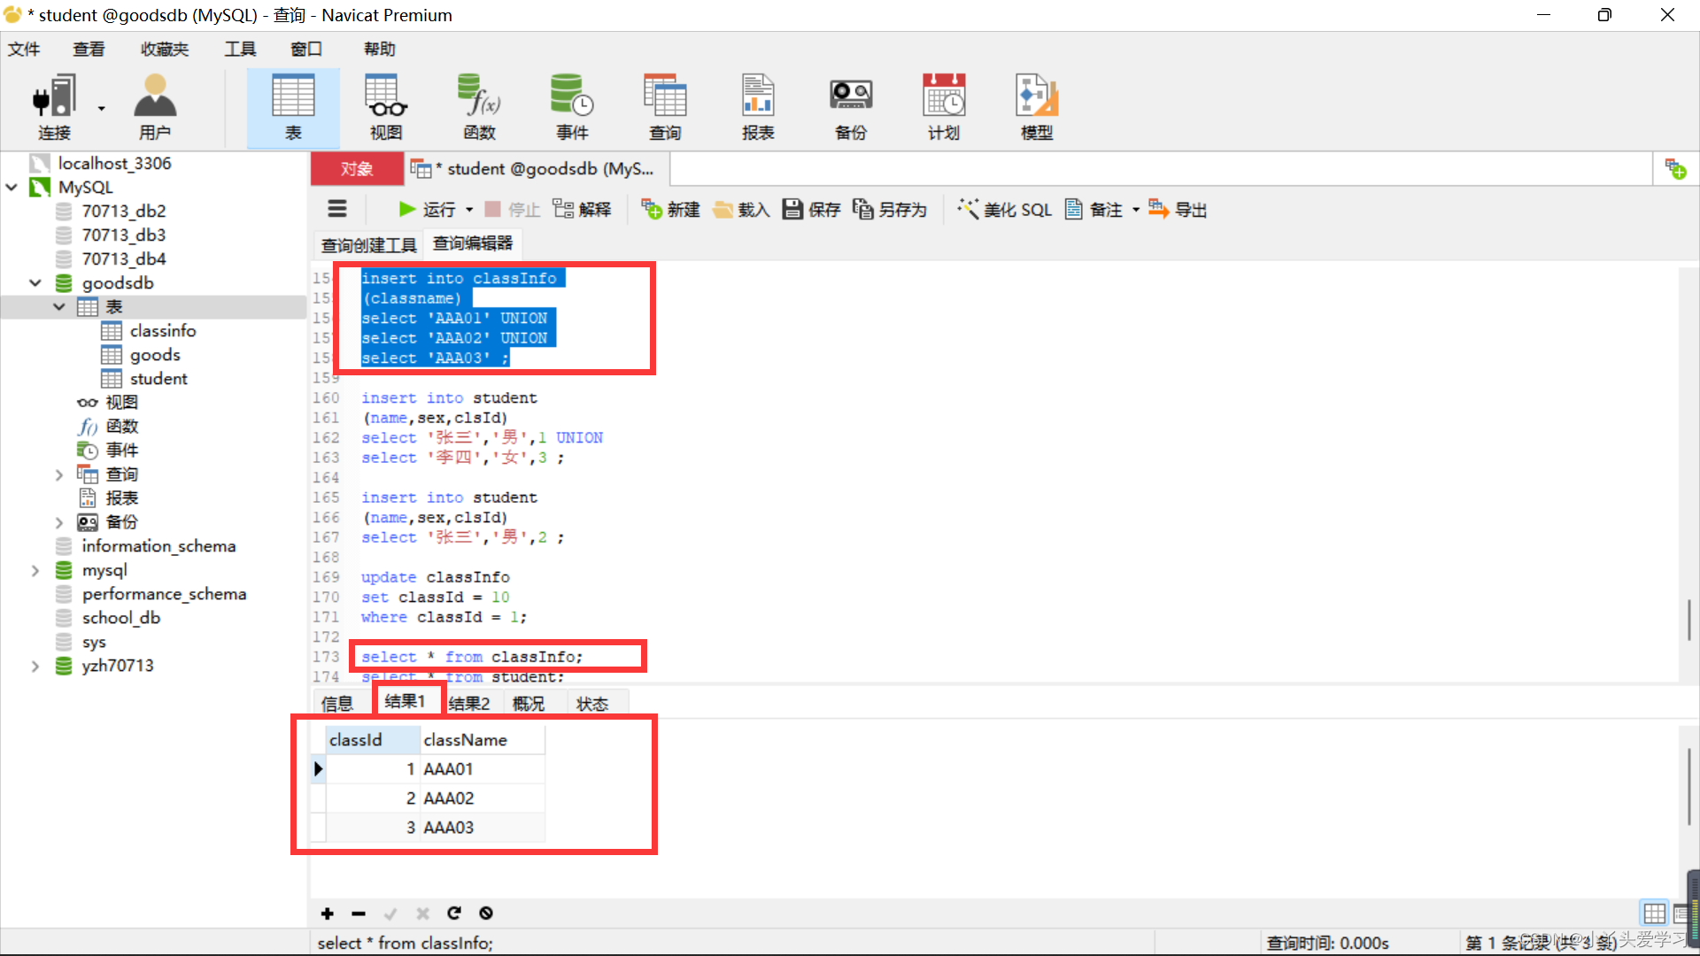1700x956 pixels.
Task: Expand the 查询 node in tree
Action: (59, 474)
